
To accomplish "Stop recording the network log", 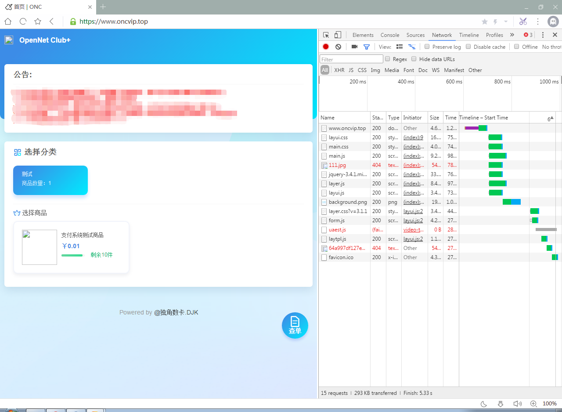I will pos(326,47).
